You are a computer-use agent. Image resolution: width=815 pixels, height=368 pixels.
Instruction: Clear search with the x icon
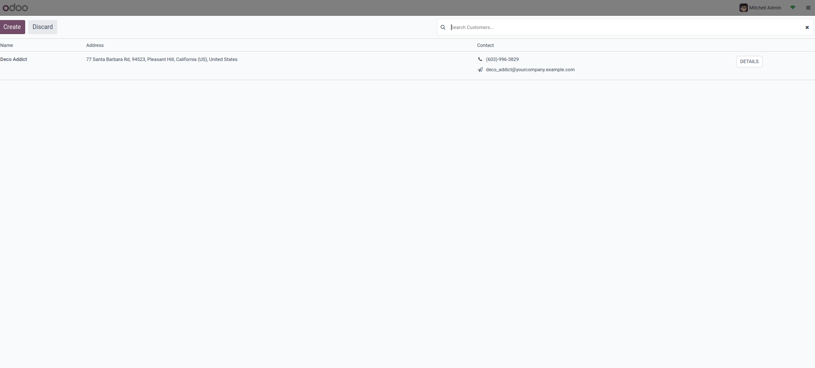(x=807, y=27)
